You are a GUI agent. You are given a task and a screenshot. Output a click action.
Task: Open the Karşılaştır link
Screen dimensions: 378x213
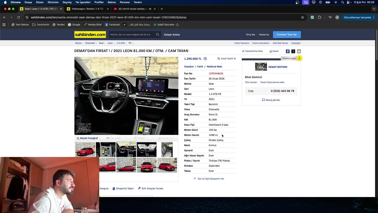(296, 43)
